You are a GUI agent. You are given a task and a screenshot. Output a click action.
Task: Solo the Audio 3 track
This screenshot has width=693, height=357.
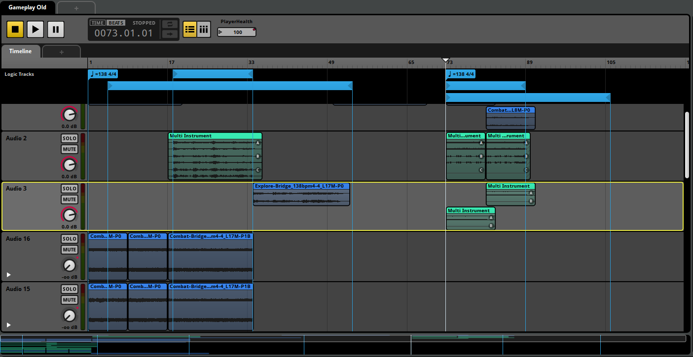click(70, 189)
